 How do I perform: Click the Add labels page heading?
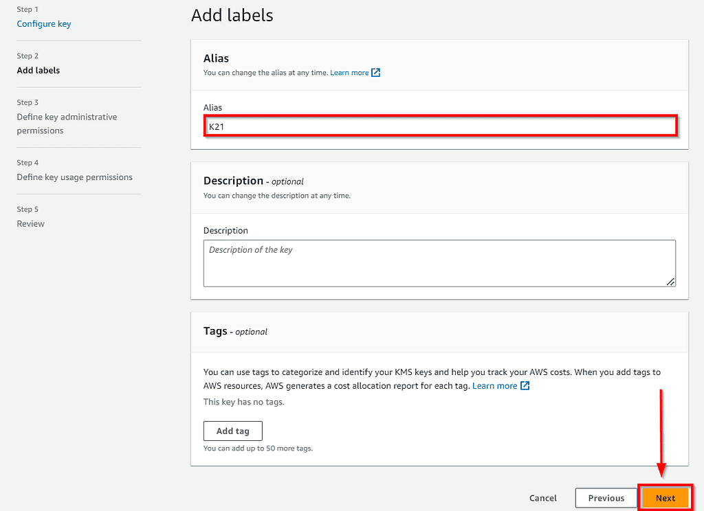[232, 15]
